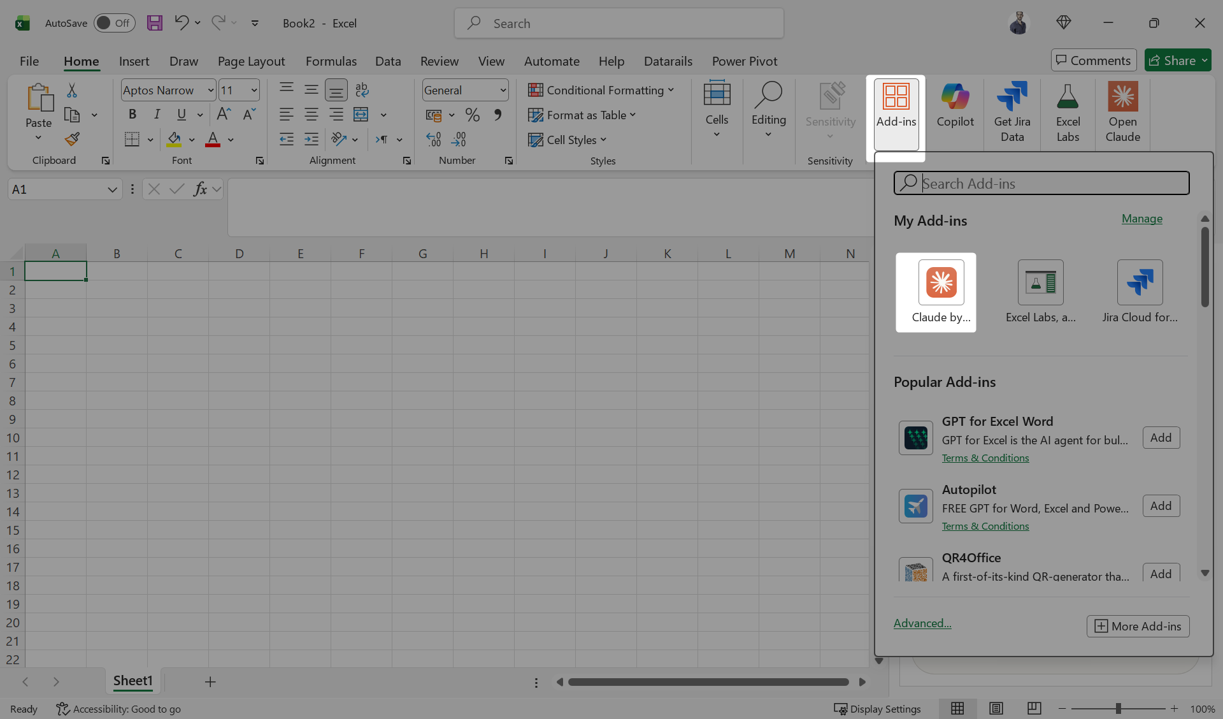
Task: Select the Format Painter brush icon
Action: (72, 139)
